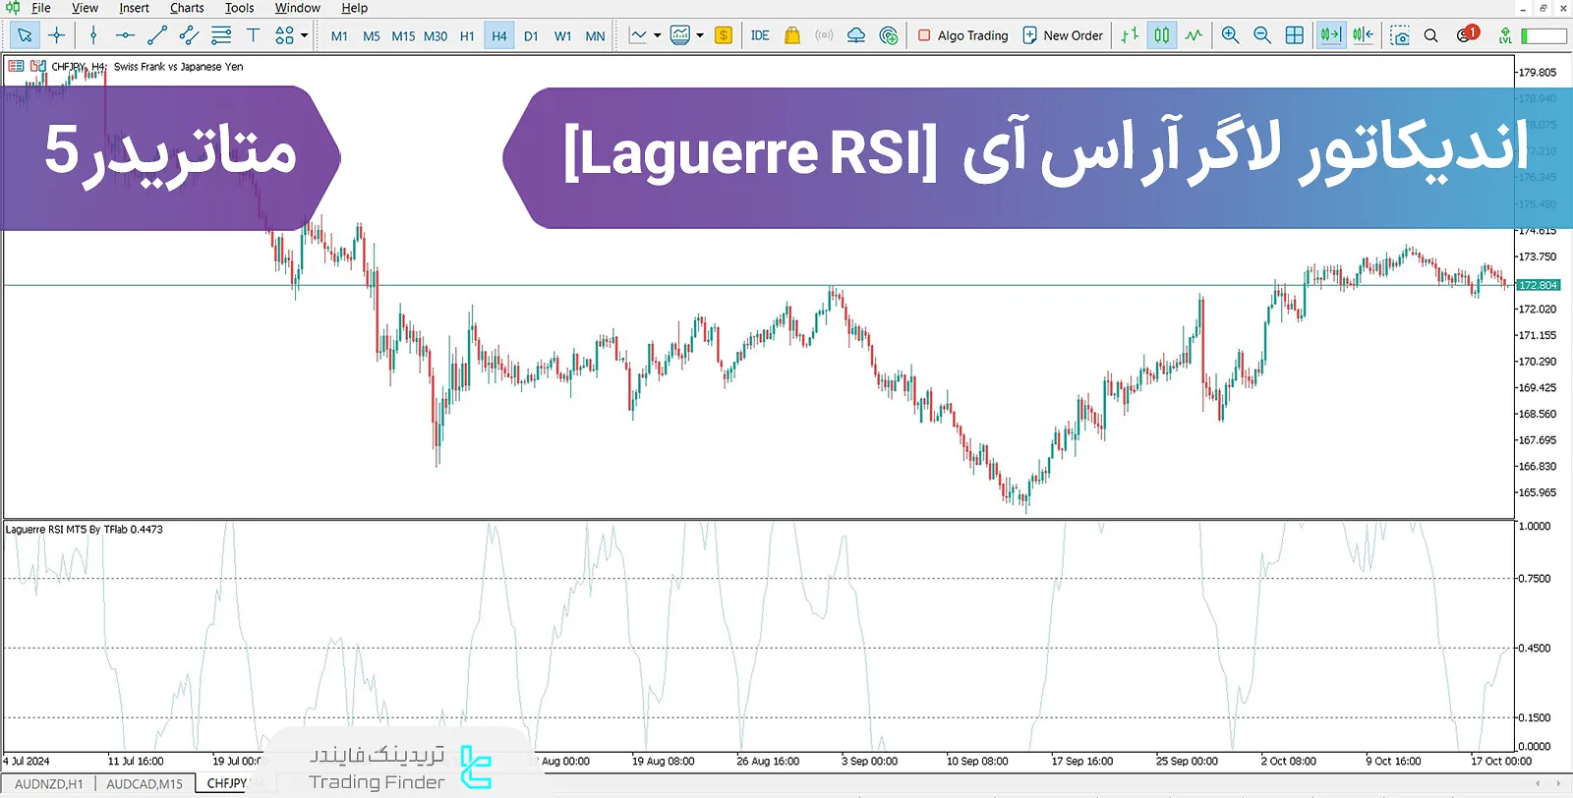Click the VPS add icon
Screen dimensions: 1573x798
(x=889, y=35)
